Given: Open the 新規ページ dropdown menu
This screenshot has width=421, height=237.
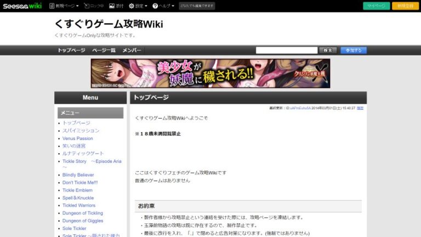Looking at the screenshot, I should click(66, 6).
